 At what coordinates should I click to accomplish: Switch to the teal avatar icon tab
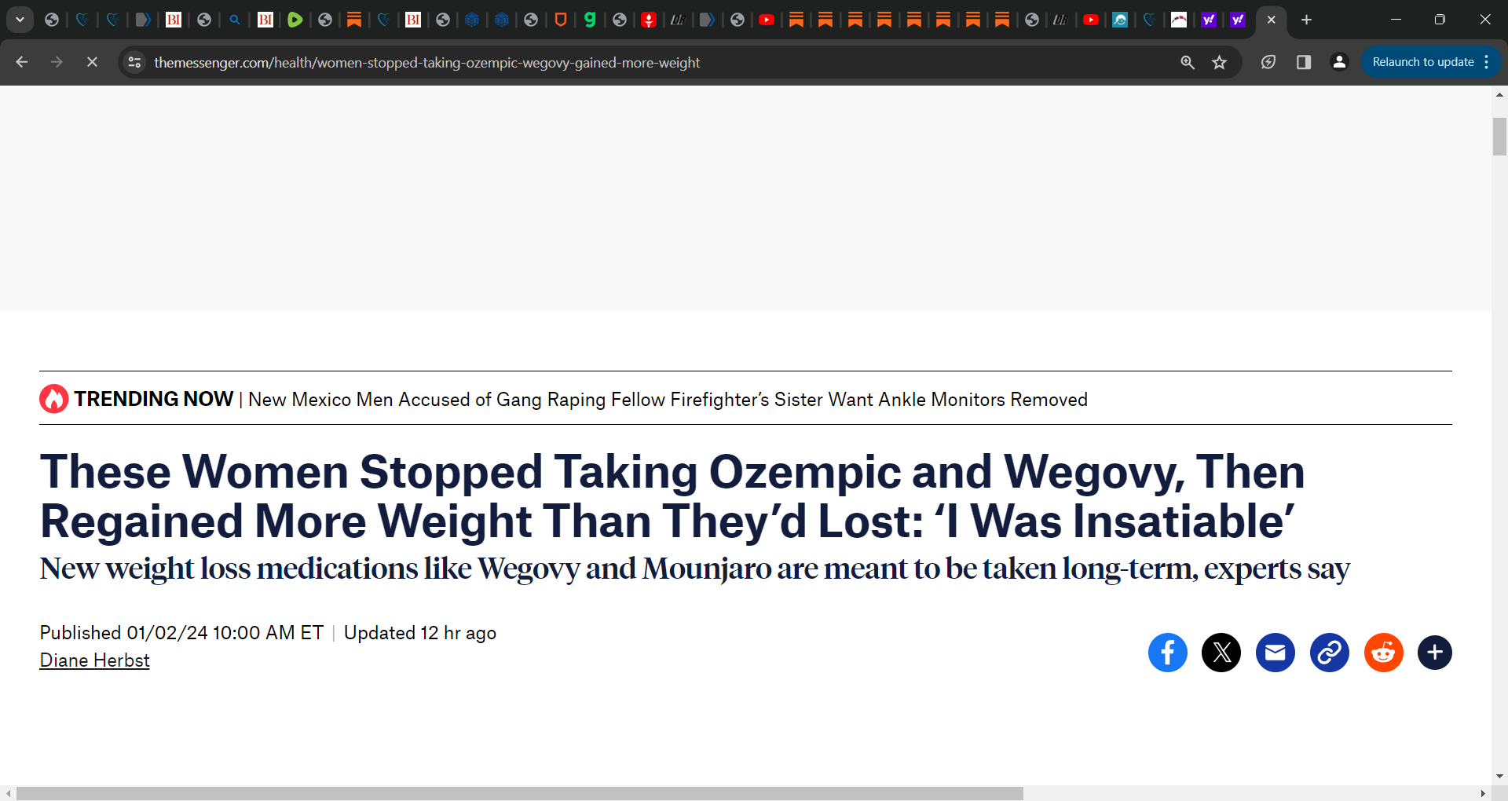click(x=1120, y=20)
